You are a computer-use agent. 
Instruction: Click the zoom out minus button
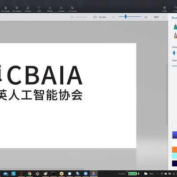[x=114, y=17]
